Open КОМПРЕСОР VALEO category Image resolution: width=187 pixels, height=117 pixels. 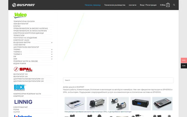[21, 40]
